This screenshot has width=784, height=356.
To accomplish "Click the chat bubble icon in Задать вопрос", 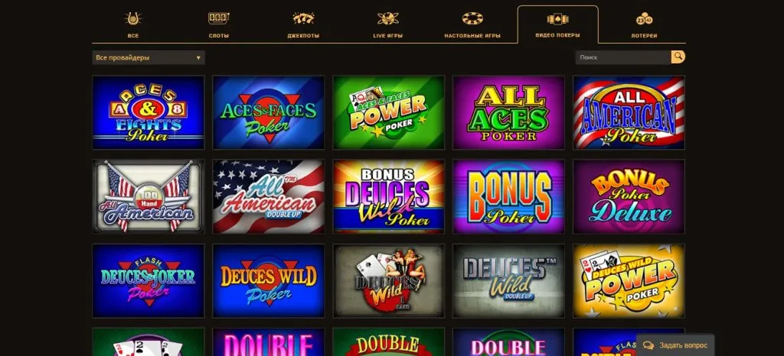I will [x=648, y=345].
